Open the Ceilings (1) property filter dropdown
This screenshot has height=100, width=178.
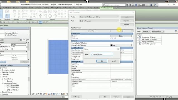[9, 40]
